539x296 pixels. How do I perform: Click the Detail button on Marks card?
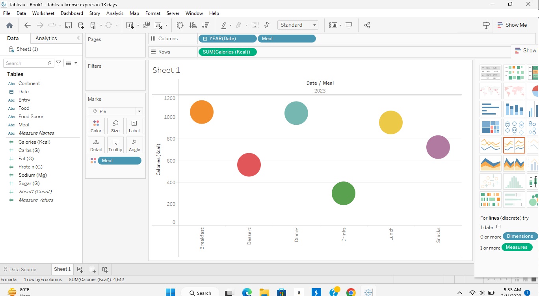96,145
